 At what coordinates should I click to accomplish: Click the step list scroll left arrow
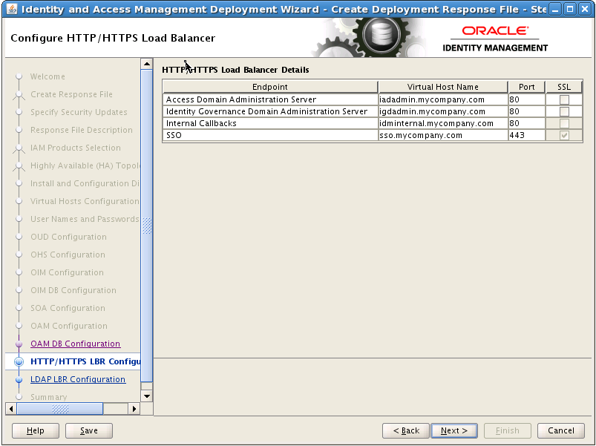[x=11, y=409]
